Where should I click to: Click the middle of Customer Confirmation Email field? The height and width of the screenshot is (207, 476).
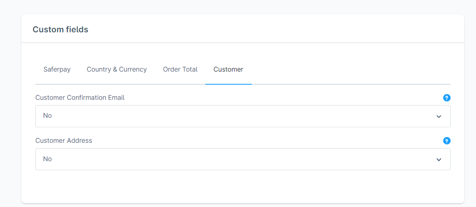click(x=243, y=116)
